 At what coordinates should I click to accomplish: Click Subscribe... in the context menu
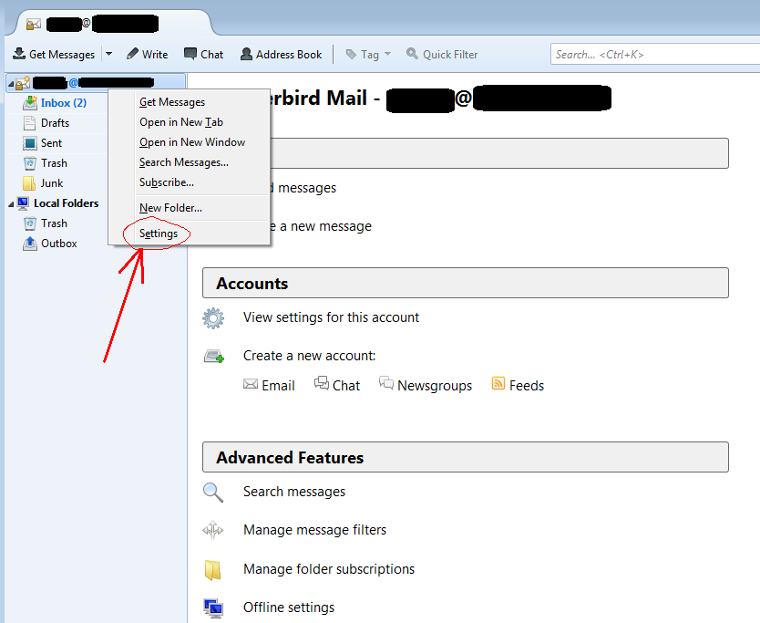[x=166, y=182]
